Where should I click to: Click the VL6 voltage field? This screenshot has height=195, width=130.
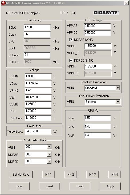[x=97, y=135]
